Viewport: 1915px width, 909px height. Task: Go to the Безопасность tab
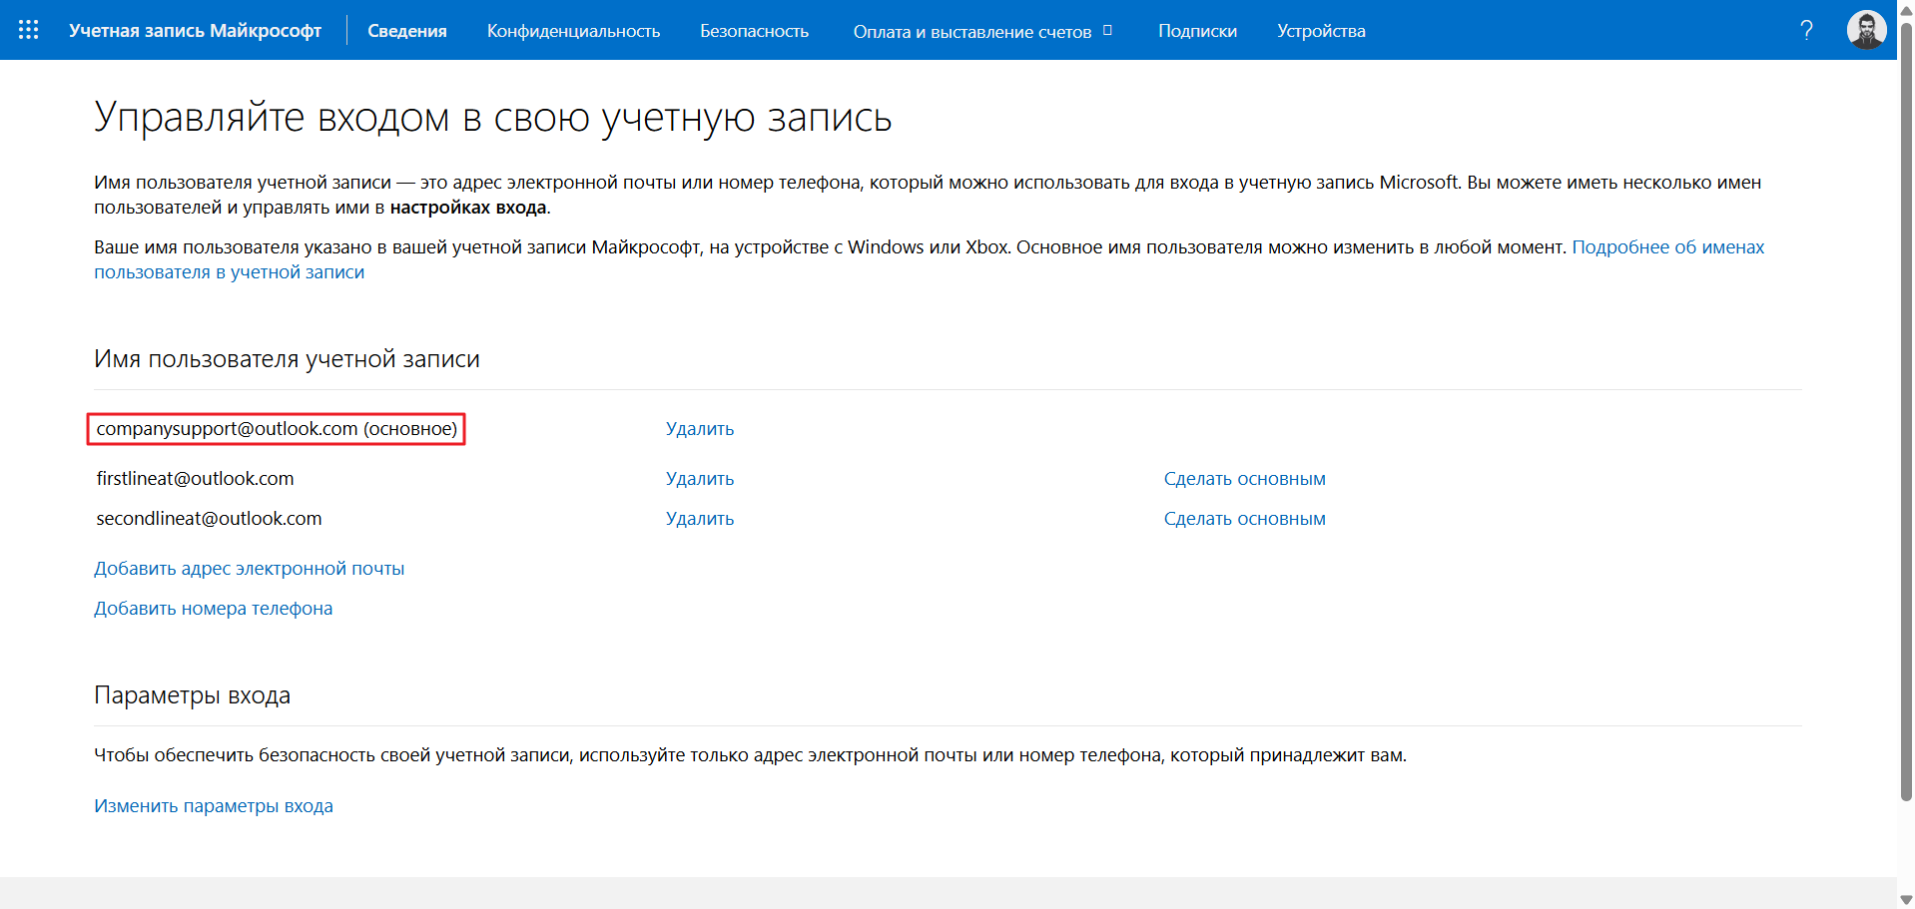point(754,31)
